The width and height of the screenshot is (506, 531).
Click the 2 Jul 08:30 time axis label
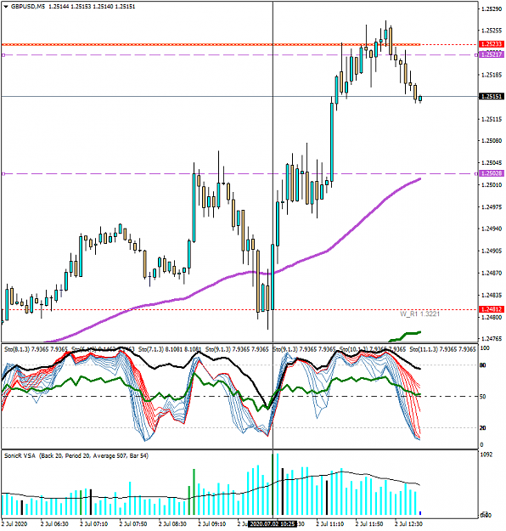[x=172, y=524]
